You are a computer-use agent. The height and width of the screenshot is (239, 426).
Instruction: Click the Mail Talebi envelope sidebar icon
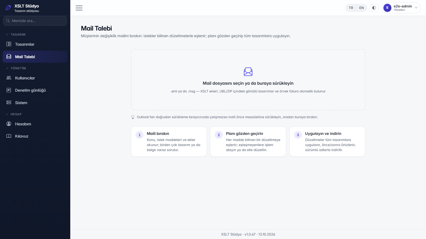(9, 57)
